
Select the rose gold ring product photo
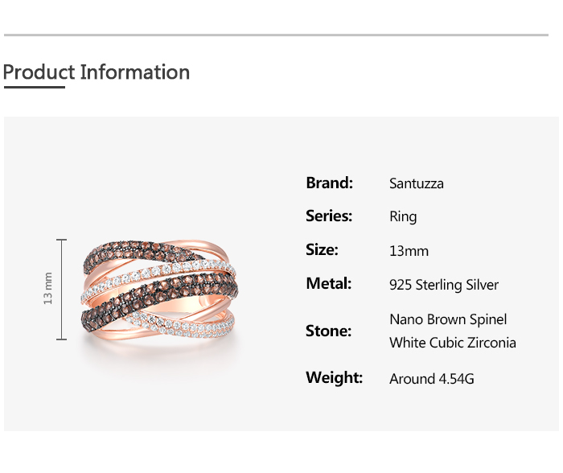[159, 290]
